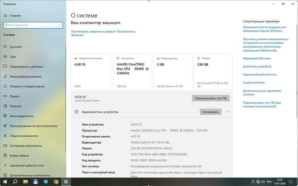
Task: Click the Процессор E8400 card
Action: [133, 72]
